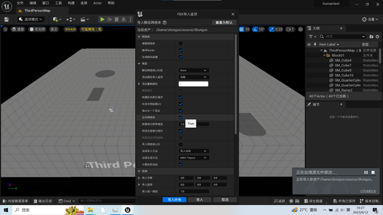Toggle Generate Lightmap UVs (生成光照贴图UV) checkbox

click(181, 104)
